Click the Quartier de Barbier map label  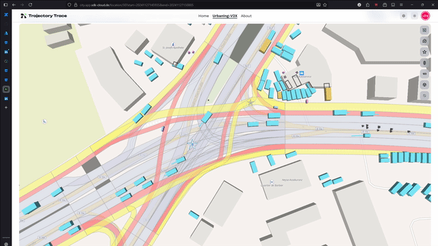tap(272, 185)
